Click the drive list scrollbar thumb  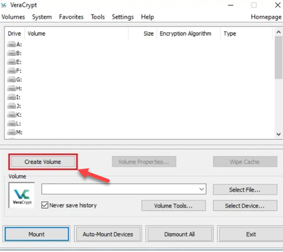[278, 58]
